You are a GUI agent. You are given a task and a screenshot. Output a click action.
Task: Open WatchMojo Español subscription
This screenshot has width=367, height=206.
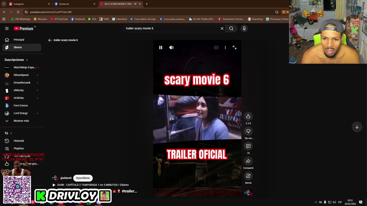[22, 68]
